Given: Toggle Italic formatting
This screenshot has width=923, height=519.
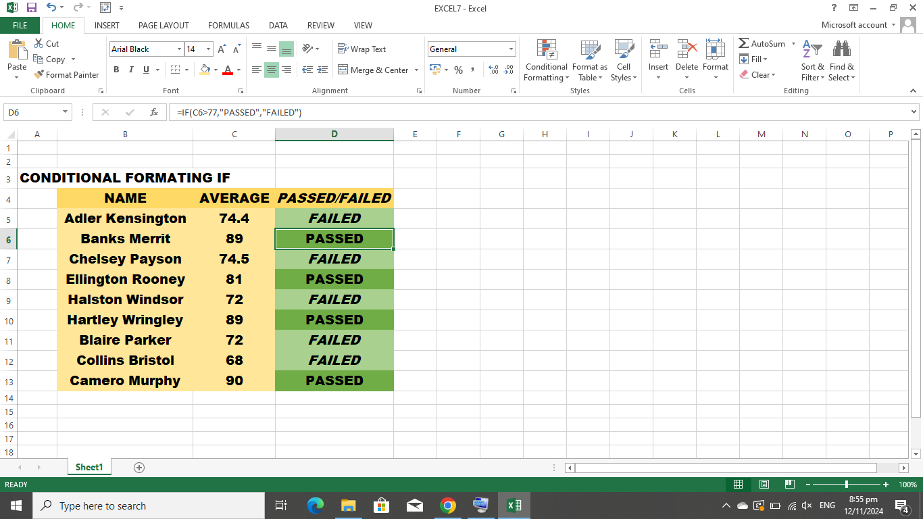Looking at the screenshot, I should click(131, 70).
